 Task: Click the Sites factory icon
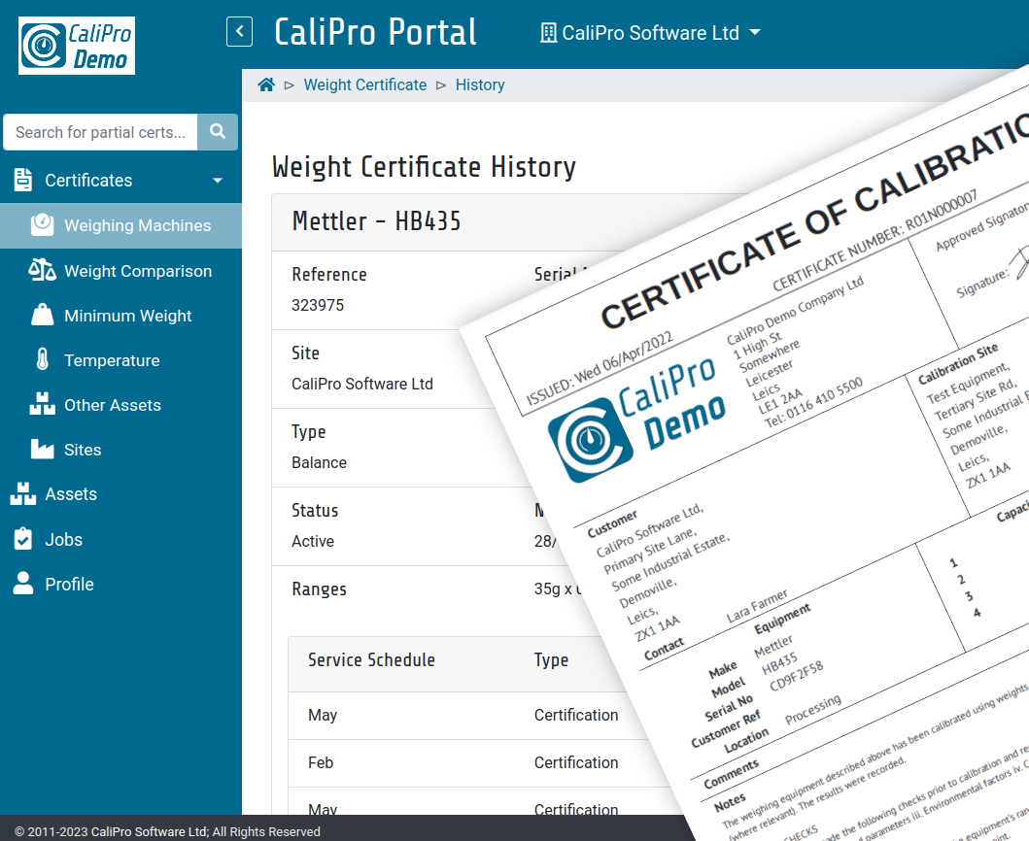[x=43, y=450]
